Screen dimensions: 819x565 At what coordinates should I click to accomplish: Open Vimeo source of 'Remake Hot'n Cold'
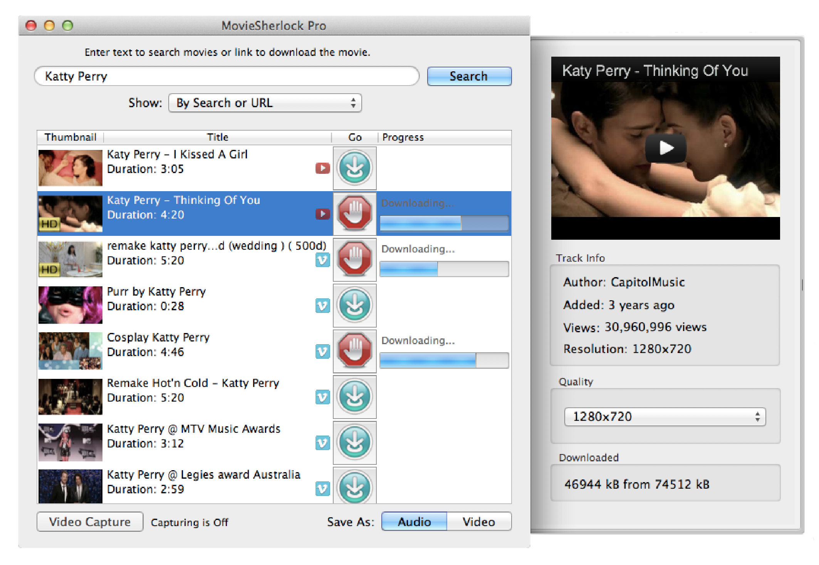(x=323, y=397)
